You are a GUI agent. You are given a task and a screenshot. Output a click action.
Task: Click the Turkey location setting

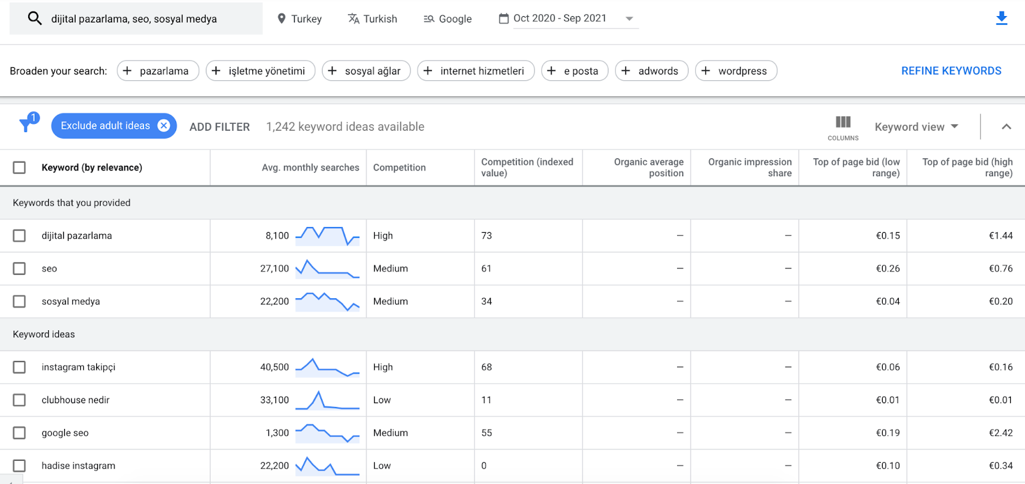[299, 19]
